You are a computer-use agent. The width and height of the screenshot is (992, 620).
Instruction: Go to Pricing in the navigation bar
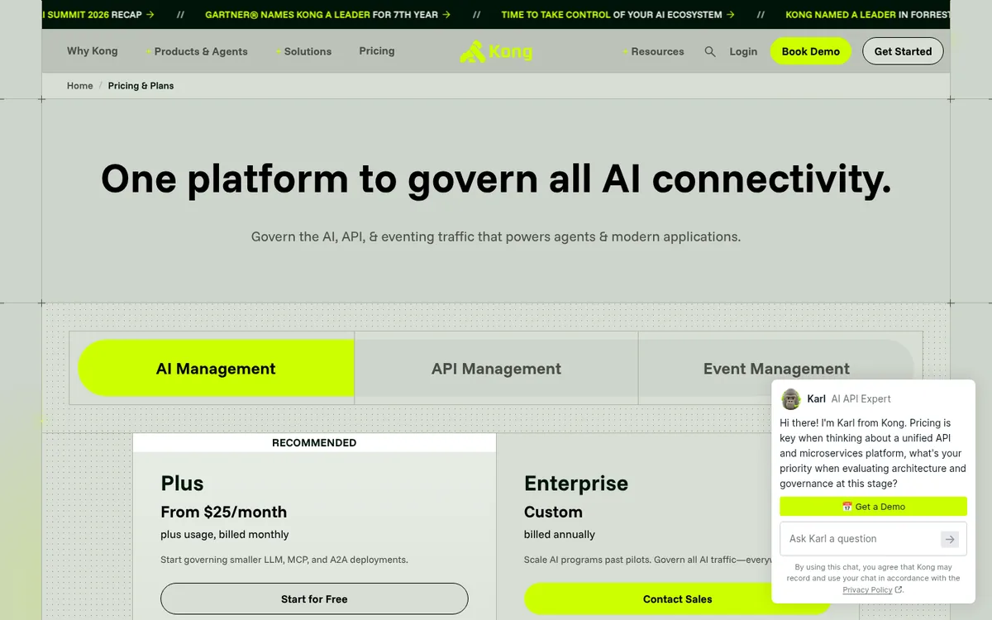click(377, 51)
